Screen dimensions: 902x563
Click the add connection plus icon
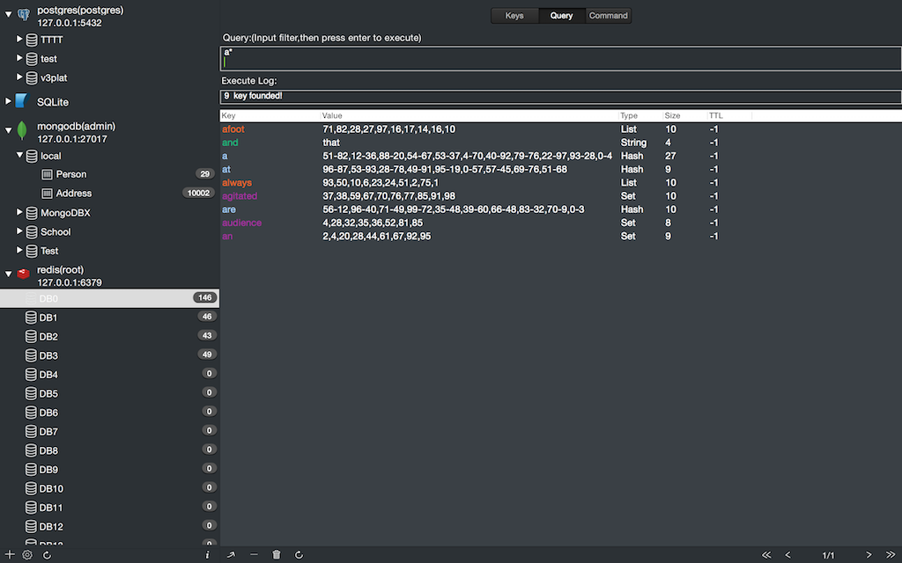point(10,555)
